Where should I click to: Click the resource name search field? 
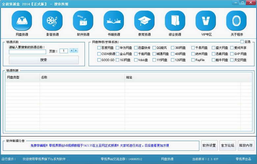27,52
